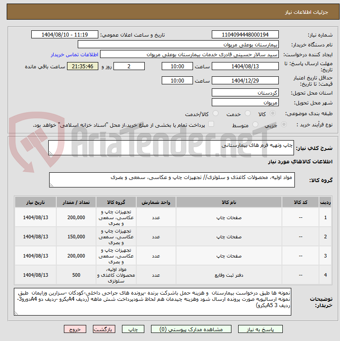Select the 'متوسط' purchase type radio
The height and width of the screenshot is (341, 340).
point(255,125)
